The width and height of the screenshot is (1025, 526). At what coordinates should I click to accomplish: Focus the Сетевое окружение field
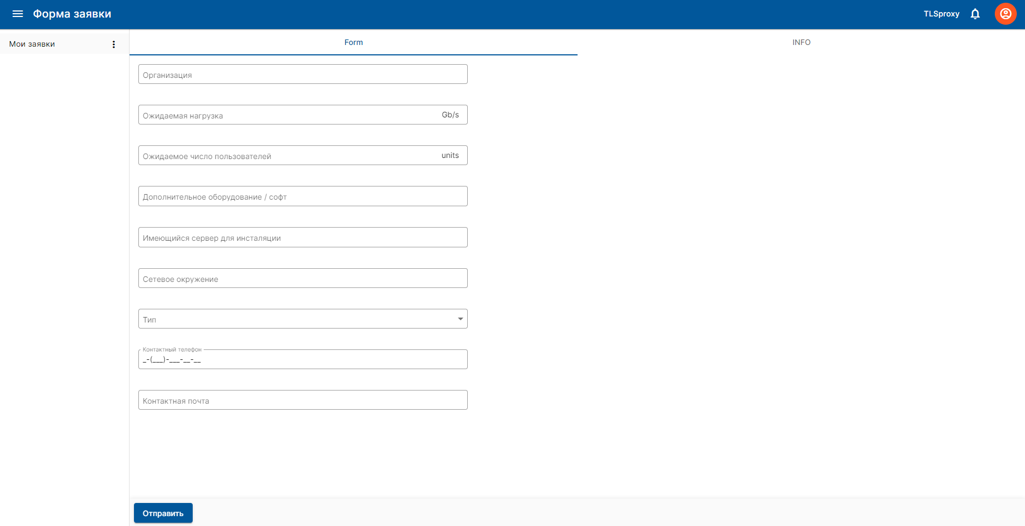pos(303,279)
